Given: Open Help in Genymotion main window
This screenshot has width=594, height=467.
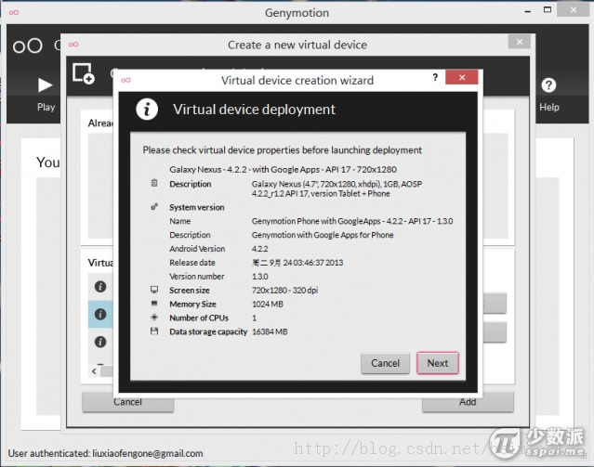Looking at the screenshot, I should point(548,95).
